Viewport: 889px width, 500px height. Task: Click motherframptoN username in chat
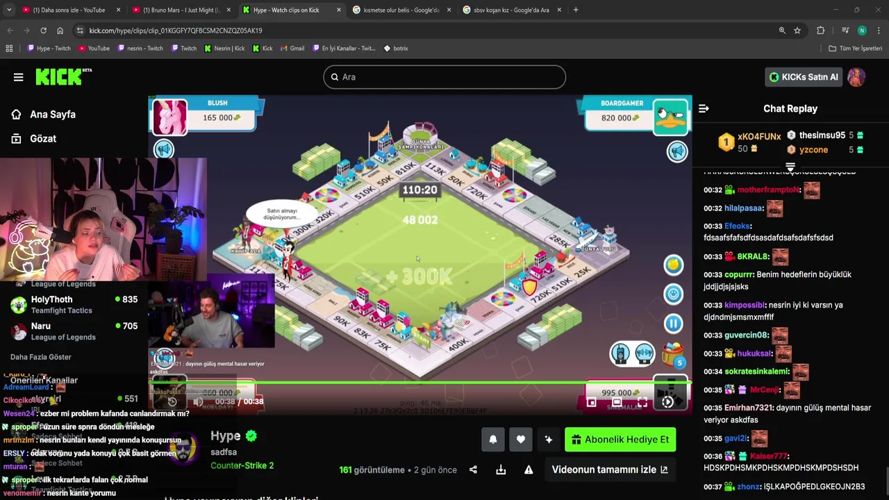tap(769, 190)
